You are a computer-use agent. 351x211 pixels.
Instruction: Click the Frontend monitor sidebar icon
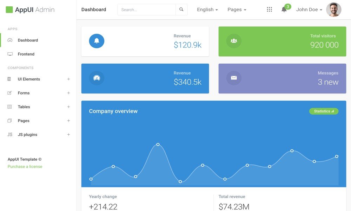pos(10,54)
